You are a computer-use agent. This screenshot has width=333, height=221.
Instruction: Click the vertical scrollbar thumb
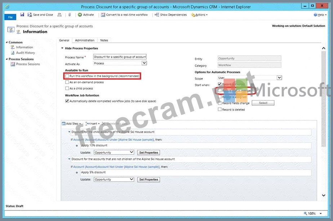(x=323, y=99)
